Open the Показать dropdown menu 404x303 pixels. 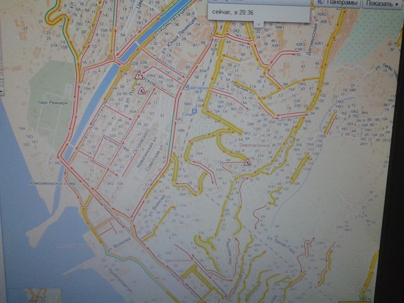[383, 4]
